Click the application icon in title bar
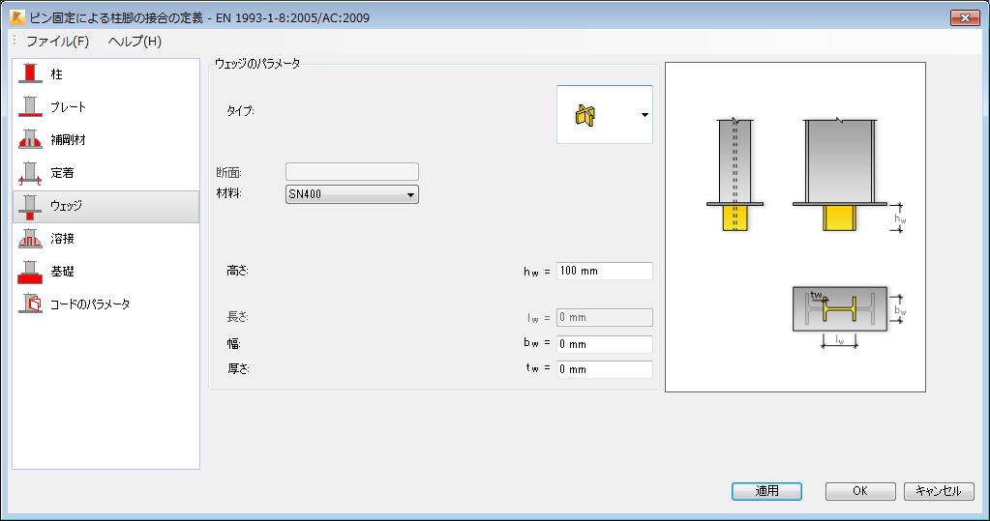The image size is (990, 521). pos(16,17)
